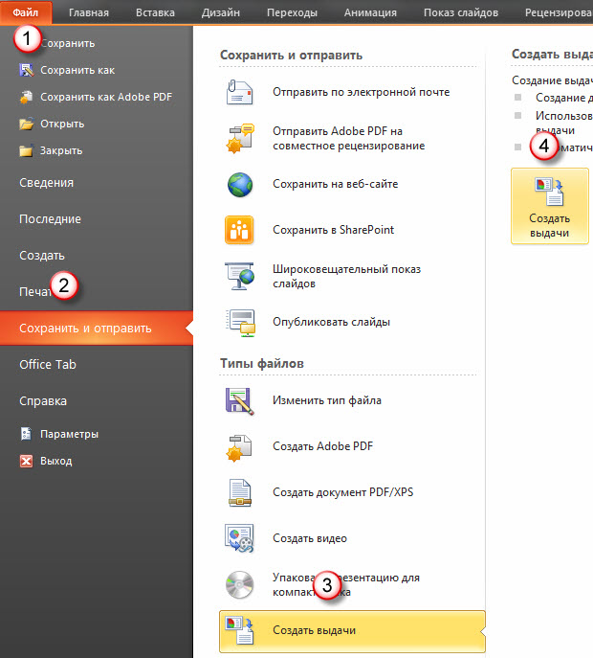The height and width of the screenshot is (658, 593).
Task: Open the Office Tab menu entry
Action: 48,364
